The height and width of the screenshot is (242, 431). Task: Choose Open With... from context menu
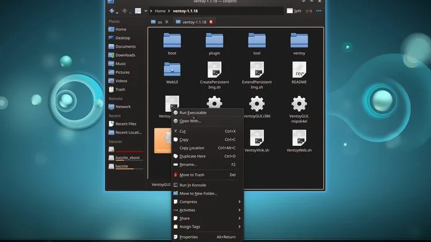tap(207, 121)
